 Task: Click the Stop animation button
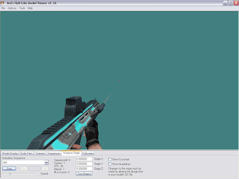coord(9,169)
